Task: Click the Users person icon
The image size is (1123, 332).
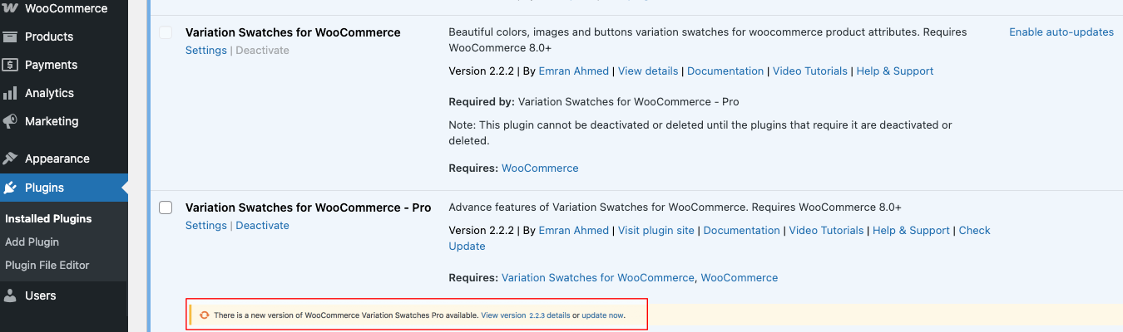Action: click(10, 295)
